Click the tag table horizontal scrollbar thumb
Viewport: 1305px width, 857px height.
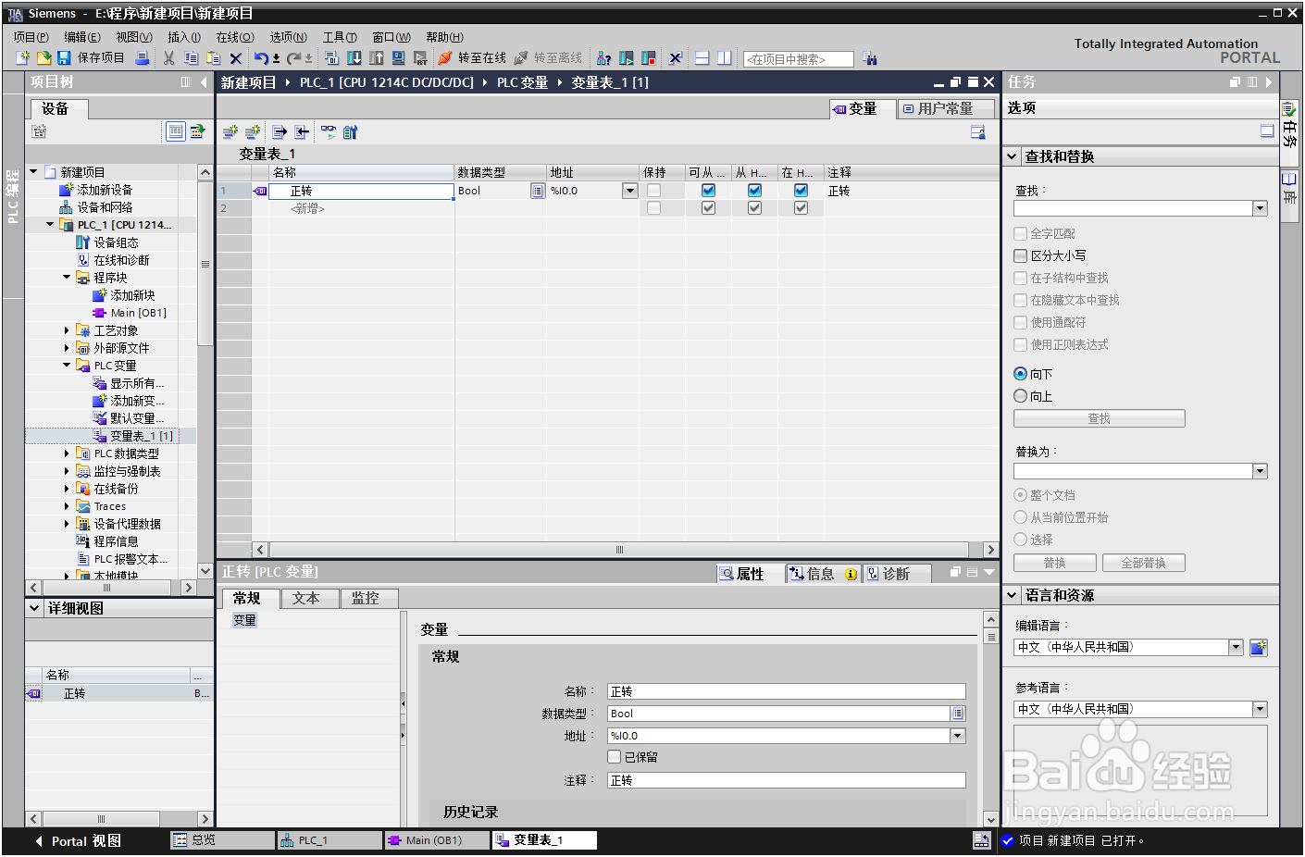pyautogui.click(x=619, y=550)
